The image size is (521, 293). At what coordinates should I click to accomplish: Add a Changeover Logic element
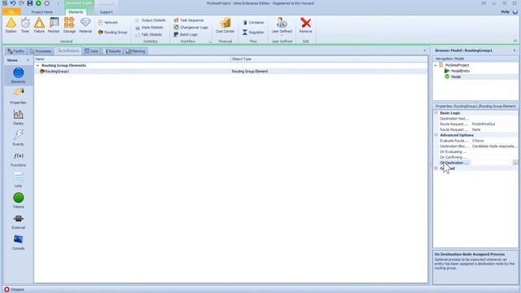(x=190, y=28)
